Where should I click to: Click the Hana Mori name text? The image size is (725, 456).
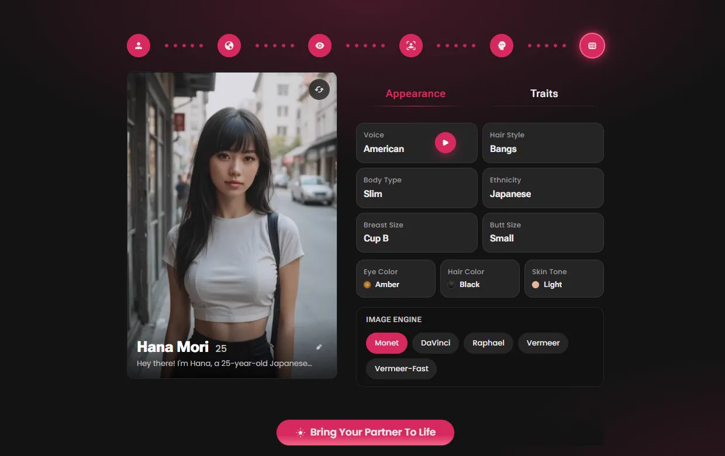pyautogui.click(x=172, y=347)
